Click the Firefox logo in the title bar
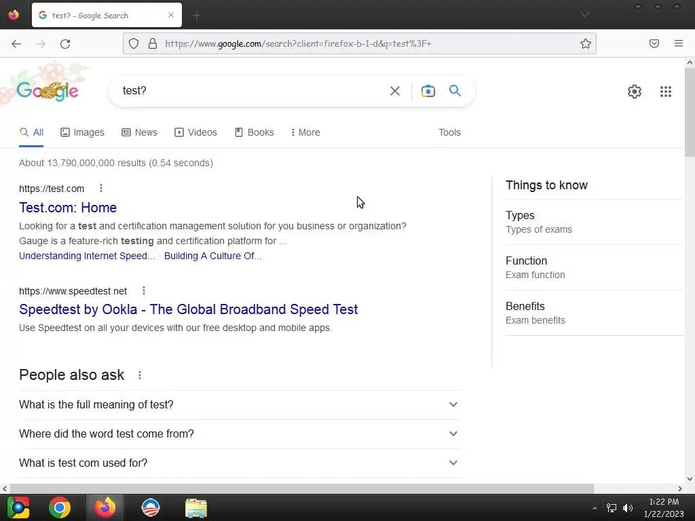Viewport: 695px width, 521px height. point(14,15)
